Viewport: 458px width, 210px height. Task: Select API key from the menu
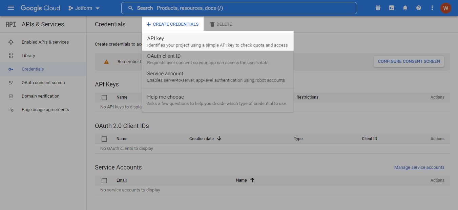(x=217, y=42)
